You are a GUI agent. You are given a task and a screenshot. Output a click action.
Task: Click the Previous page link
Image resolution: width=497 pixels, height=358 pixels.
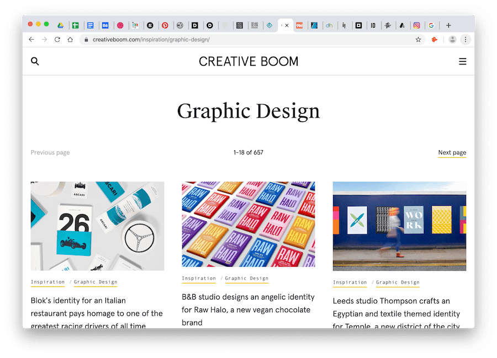click(50, 153)
